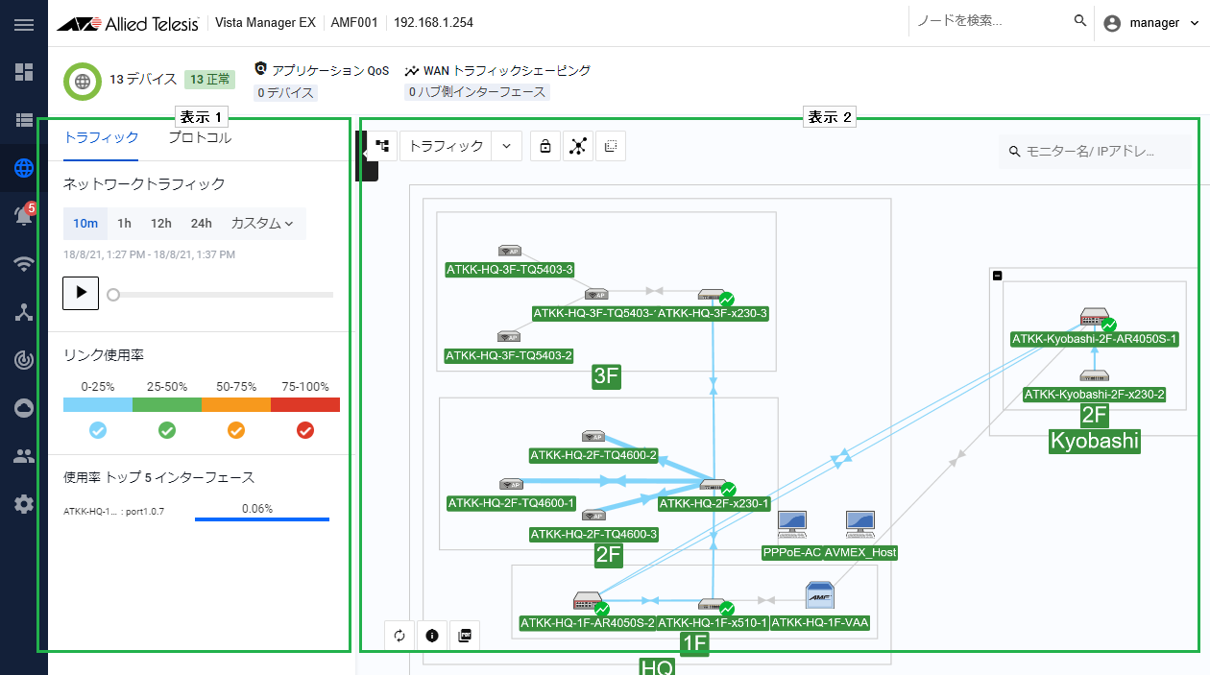
Task: Switch to the プロトコル tab
Action: 200,137
